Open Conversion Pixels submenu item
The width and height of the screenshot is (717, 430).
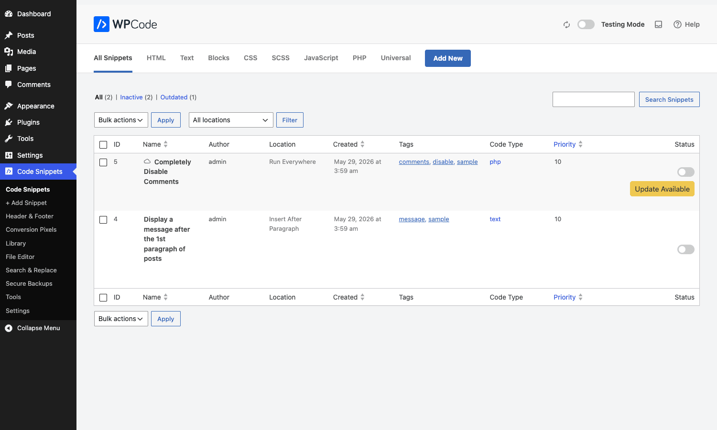(31, 229)
